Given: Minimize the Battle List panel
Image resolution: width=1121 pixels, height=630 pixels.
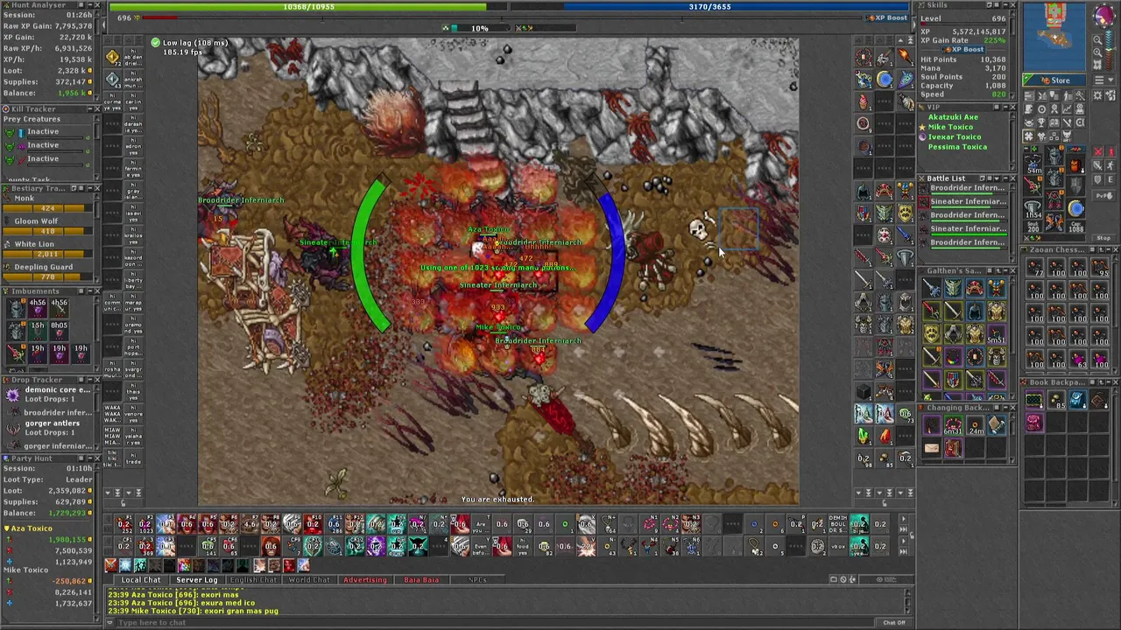Looking at the screenshot, I should (x=1005, y=178).
